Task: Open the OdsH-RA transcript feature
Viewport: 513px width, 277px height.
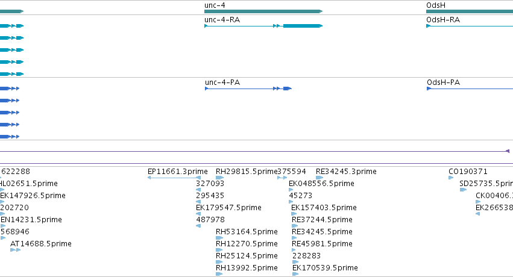Action: coord(470,26)
